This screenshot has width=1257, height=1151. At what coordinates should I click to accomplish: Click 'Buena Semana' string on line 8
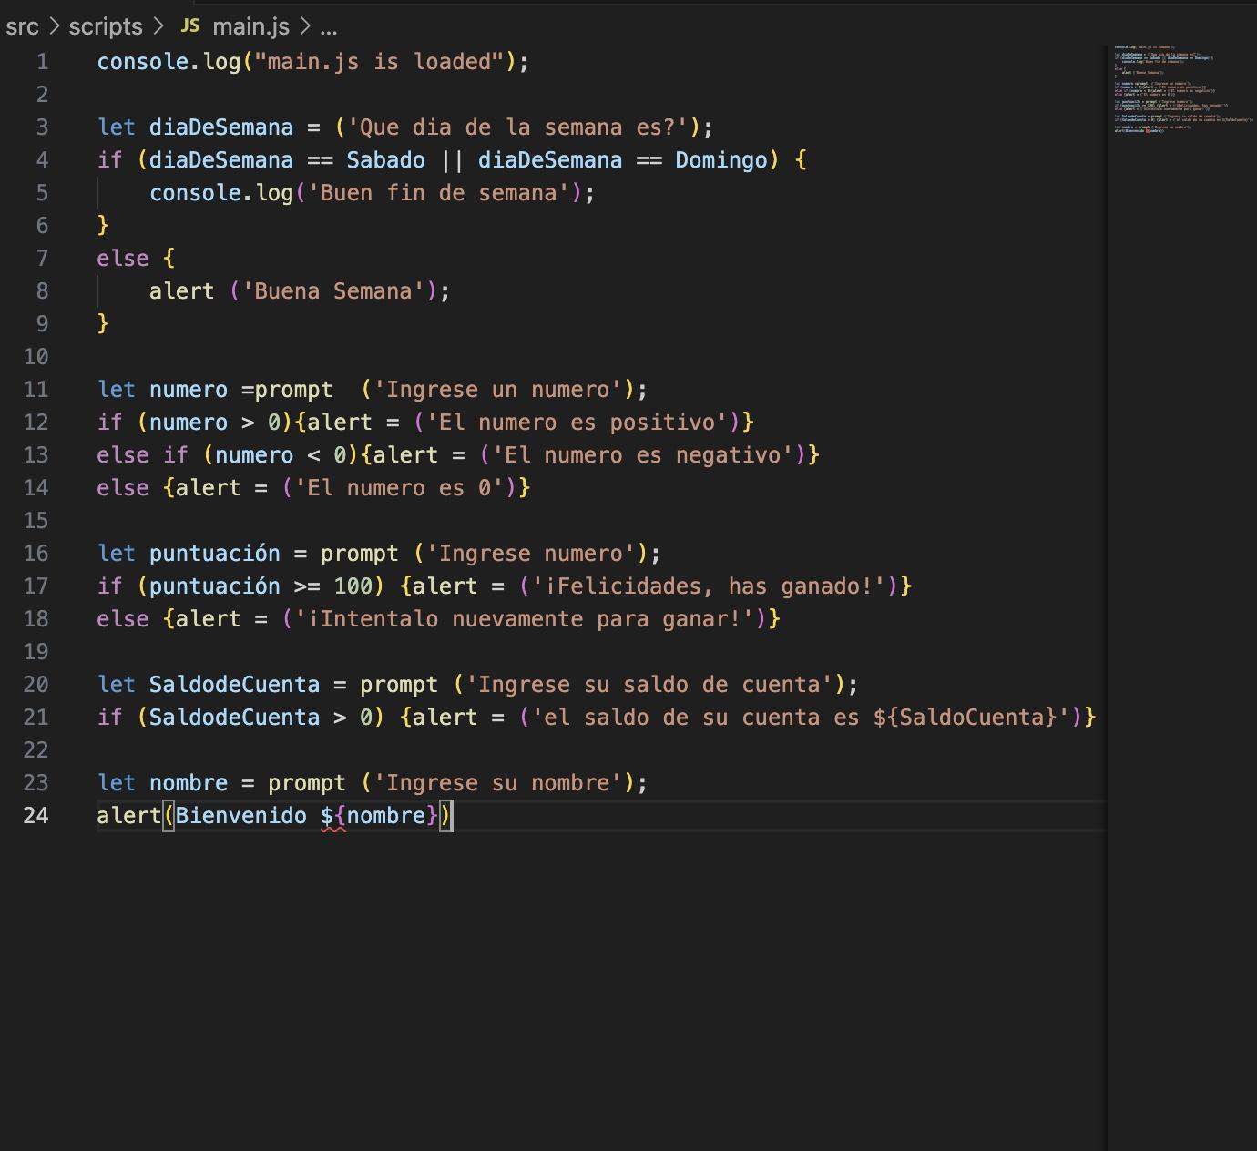pos(332,291)
